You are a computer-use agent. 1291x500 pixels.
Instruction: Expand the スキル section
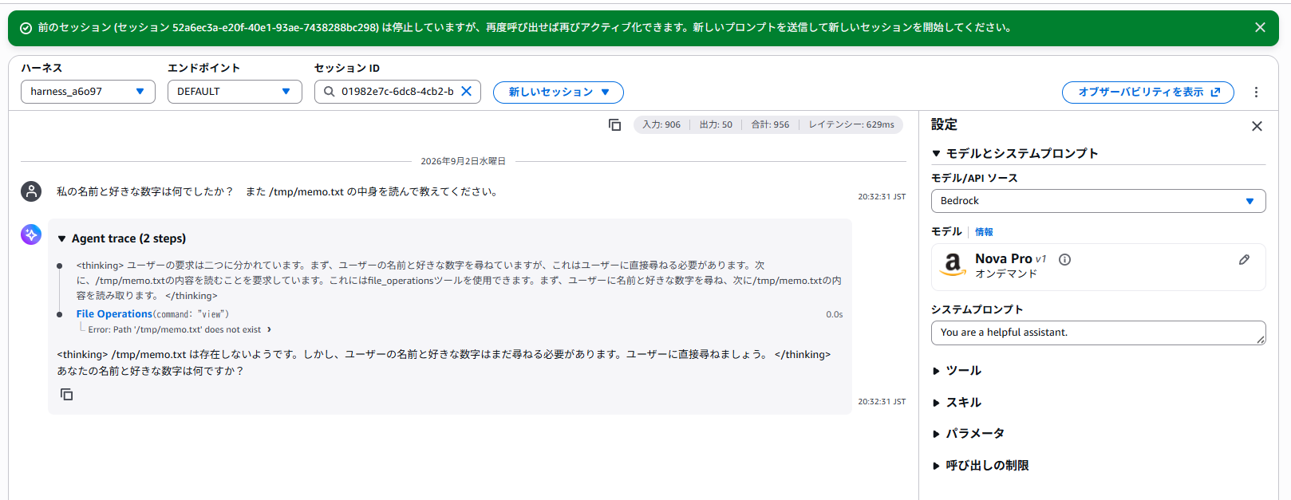point(957,403)
